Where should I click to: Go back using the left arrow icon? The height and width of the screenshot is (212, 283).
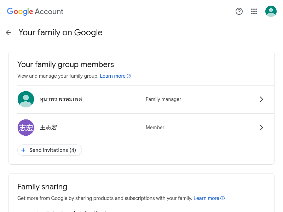pos(8,33)
